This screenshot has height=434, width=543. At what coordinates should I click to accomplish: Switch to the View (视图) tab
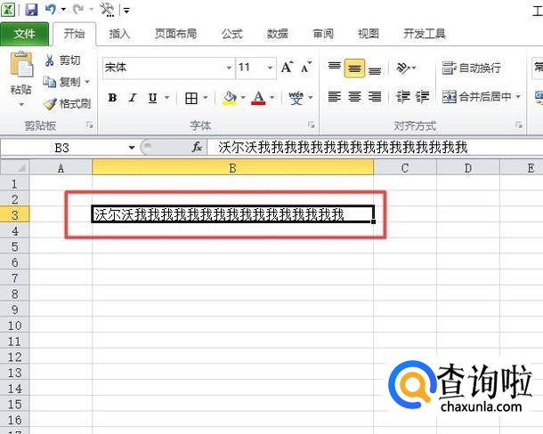coord(369,34)
